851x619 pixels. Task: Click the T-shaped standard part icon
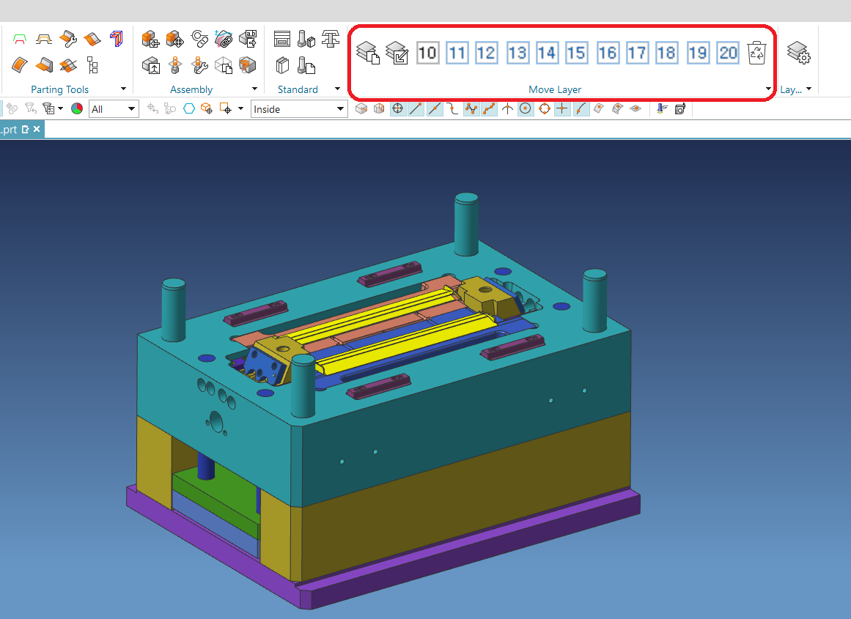(330, 39)
